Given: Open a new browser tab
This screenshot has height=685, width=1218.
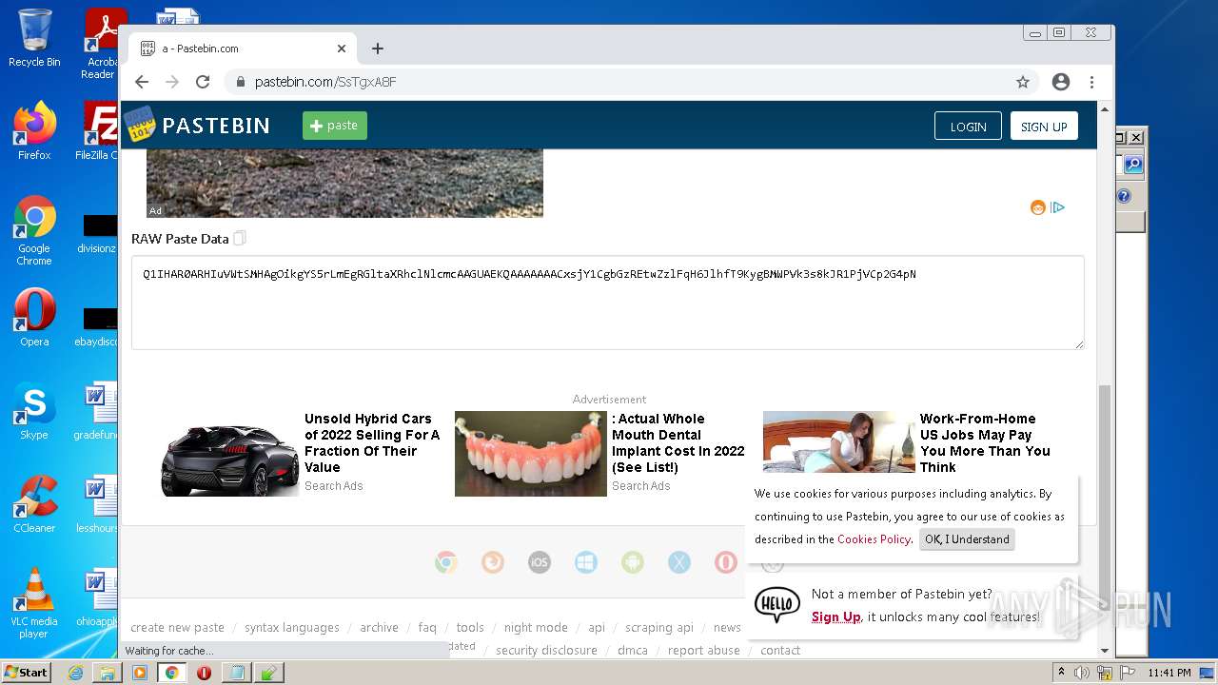Looking at the screenshot, I should pos(378,49).
